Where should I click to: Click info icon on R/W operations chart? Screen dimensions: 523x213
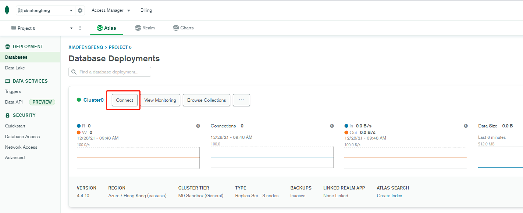198,126
